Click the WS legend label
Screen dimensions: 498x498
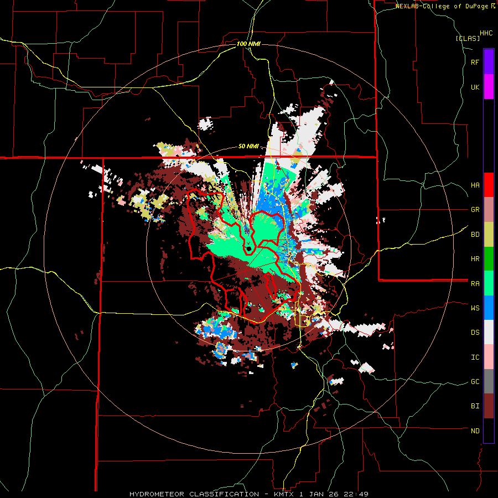pyautogui.click(x=475, y=308)
